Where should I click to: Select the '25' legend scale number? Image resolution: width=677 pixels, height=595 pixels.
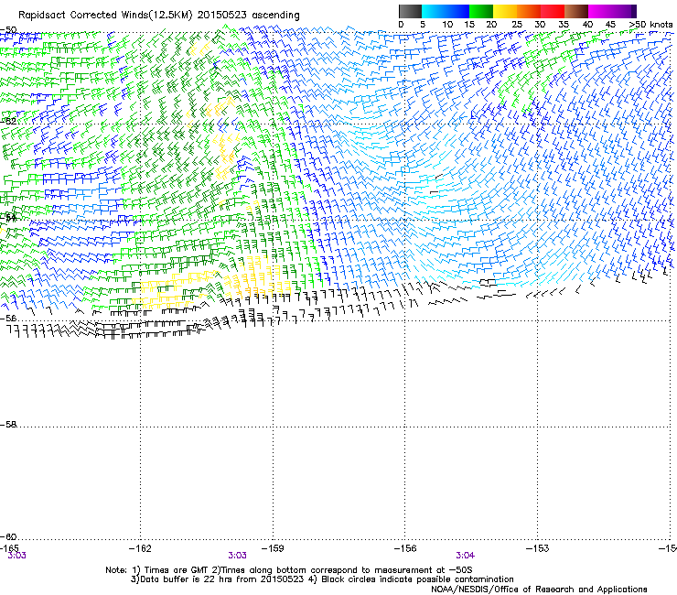point(517,25)
